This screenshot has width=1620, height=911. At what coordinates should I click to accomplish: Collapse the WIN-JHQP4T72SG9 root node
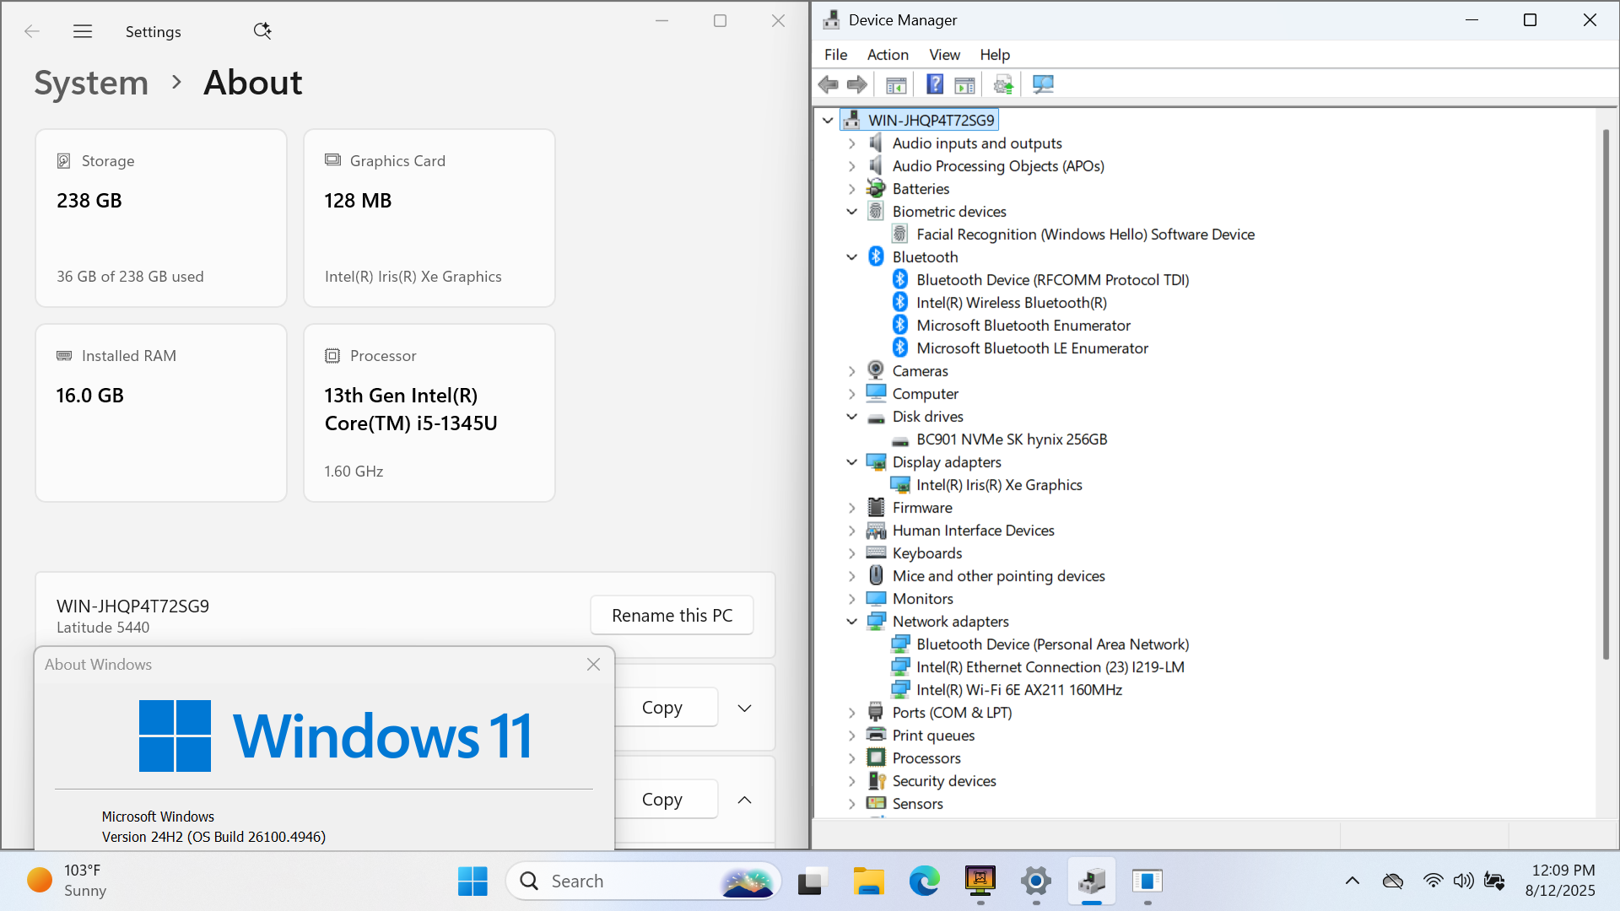[828, 120]
